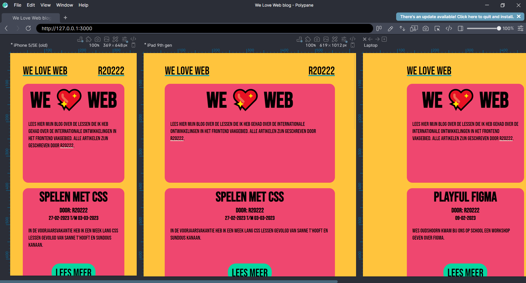Open global settings sliders icon
The width and height of the screenshot is (526, 283).
[521, 28]
